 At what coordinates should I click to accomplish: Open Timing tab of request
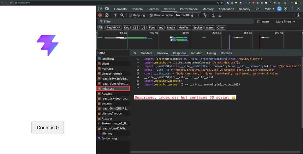pos(211,53)
